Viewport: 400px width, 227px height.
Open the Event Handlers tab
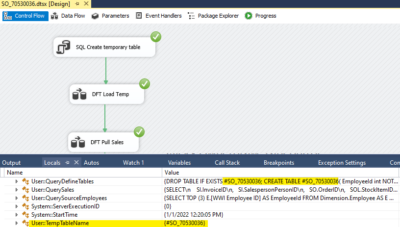pos(158,16)
